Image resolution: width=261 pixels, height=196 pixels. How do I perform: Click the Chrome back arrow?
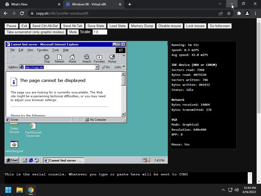6,13
